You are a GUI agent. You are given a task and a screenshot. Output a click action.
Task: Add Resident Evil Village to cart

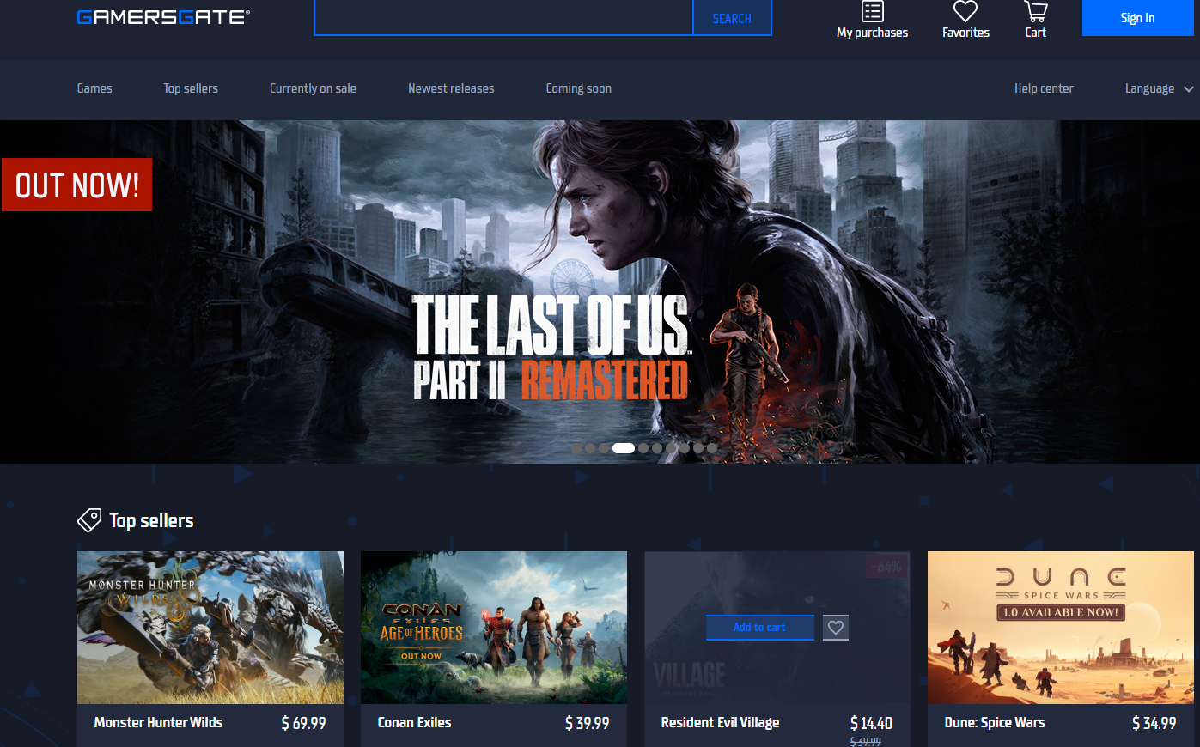pyautogui.click(x=759, y=628)
